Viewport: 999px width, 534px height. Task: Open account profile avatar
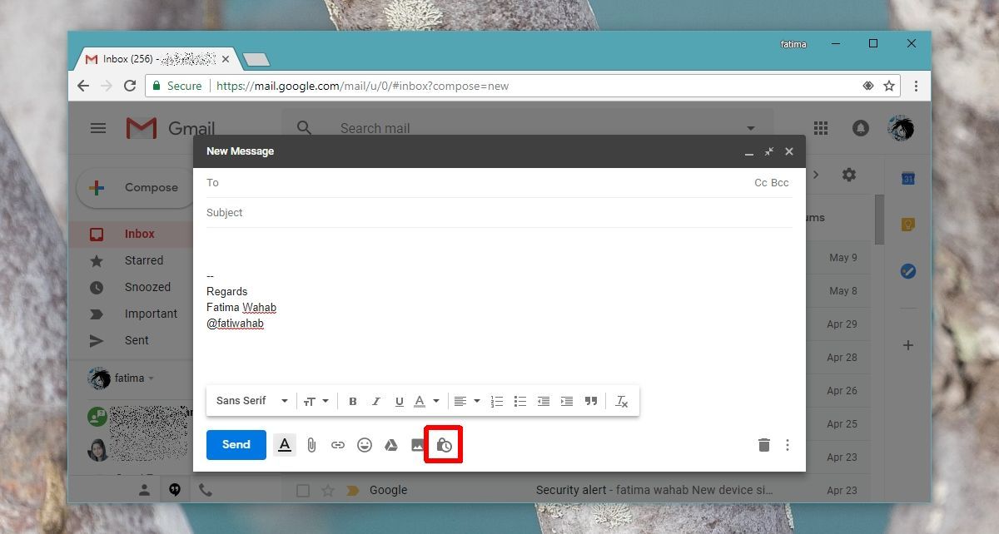[901, 128]
